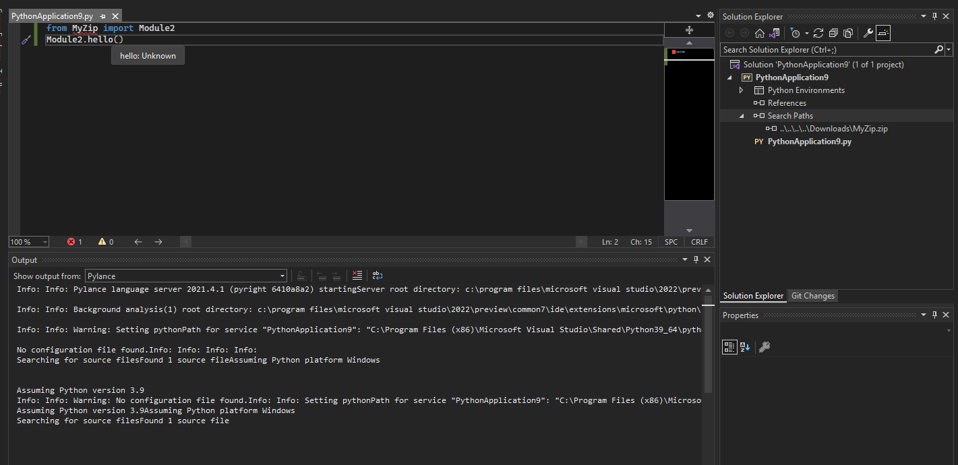The image size is (958, 465).
Task: Click Find Message in Code icon
Action: [302, 276]
